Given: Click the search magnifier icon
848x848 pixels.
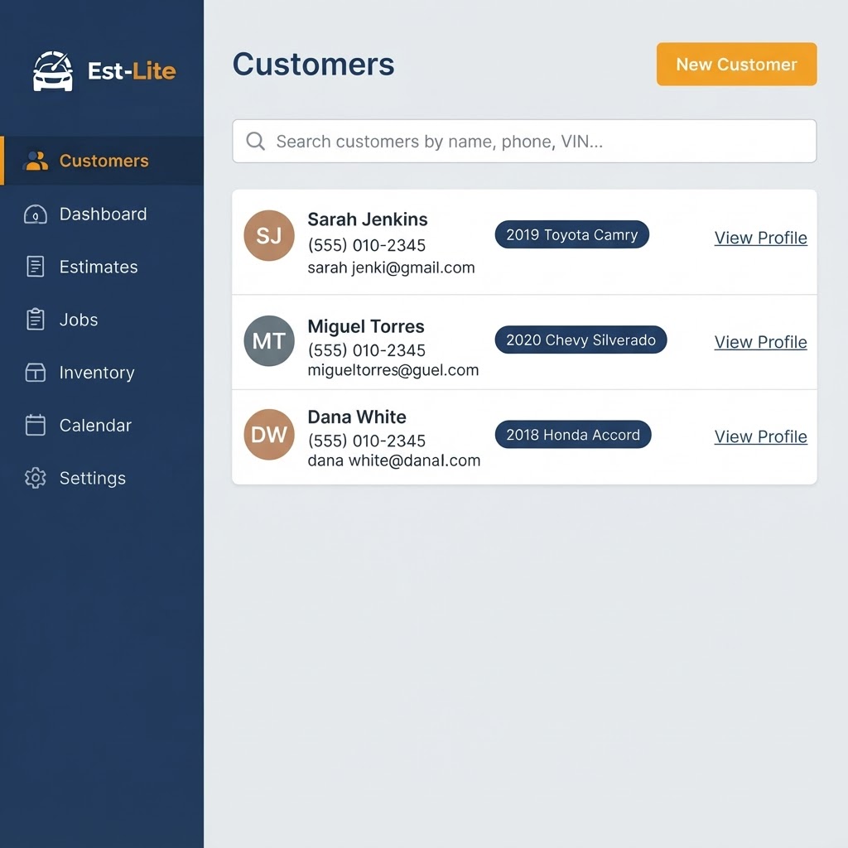Looking at the screenshot, I should pyautogui.click(x=255, y=141).
